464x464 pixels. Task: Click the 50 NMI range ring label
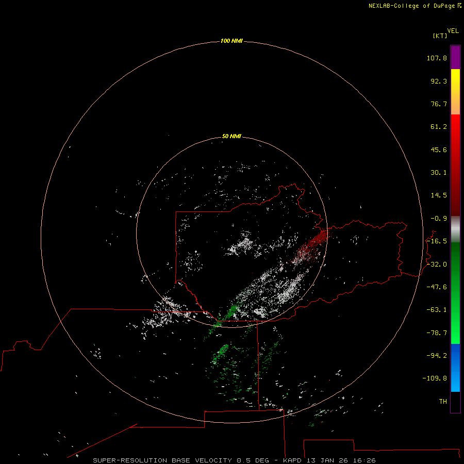pos(231,136)
